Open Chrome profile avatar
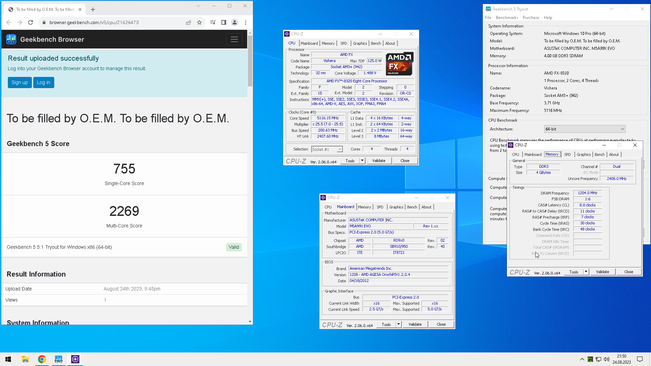651x366 pixels. pyautogui.click(x=234, y=22)
